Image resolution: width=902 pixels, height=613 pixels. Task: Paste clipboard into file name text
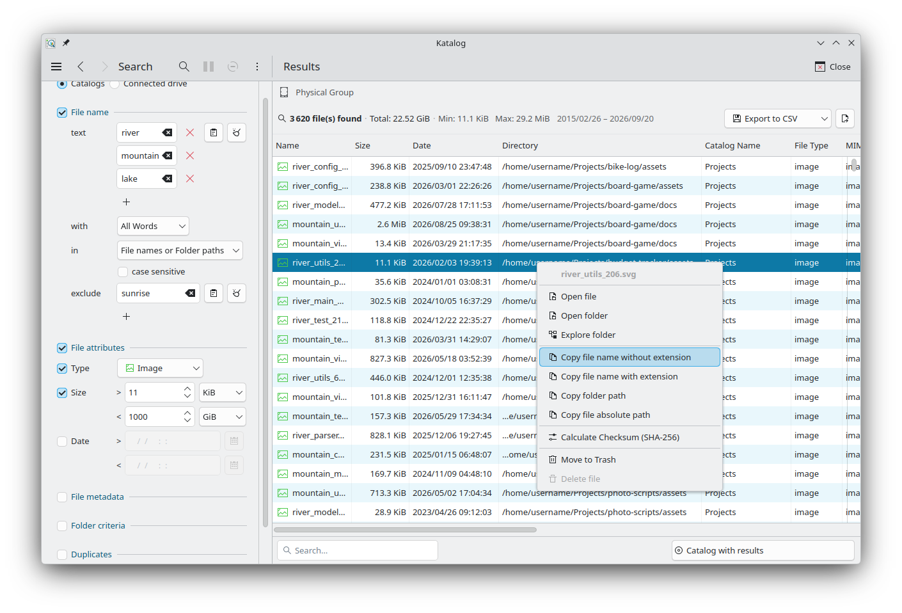click(214, 132)
